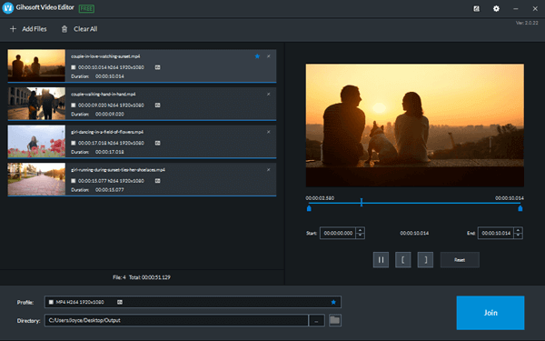The height and width of the screenshot is (341, 545).
Task: Click the video preview image
Action: point(415,125)
